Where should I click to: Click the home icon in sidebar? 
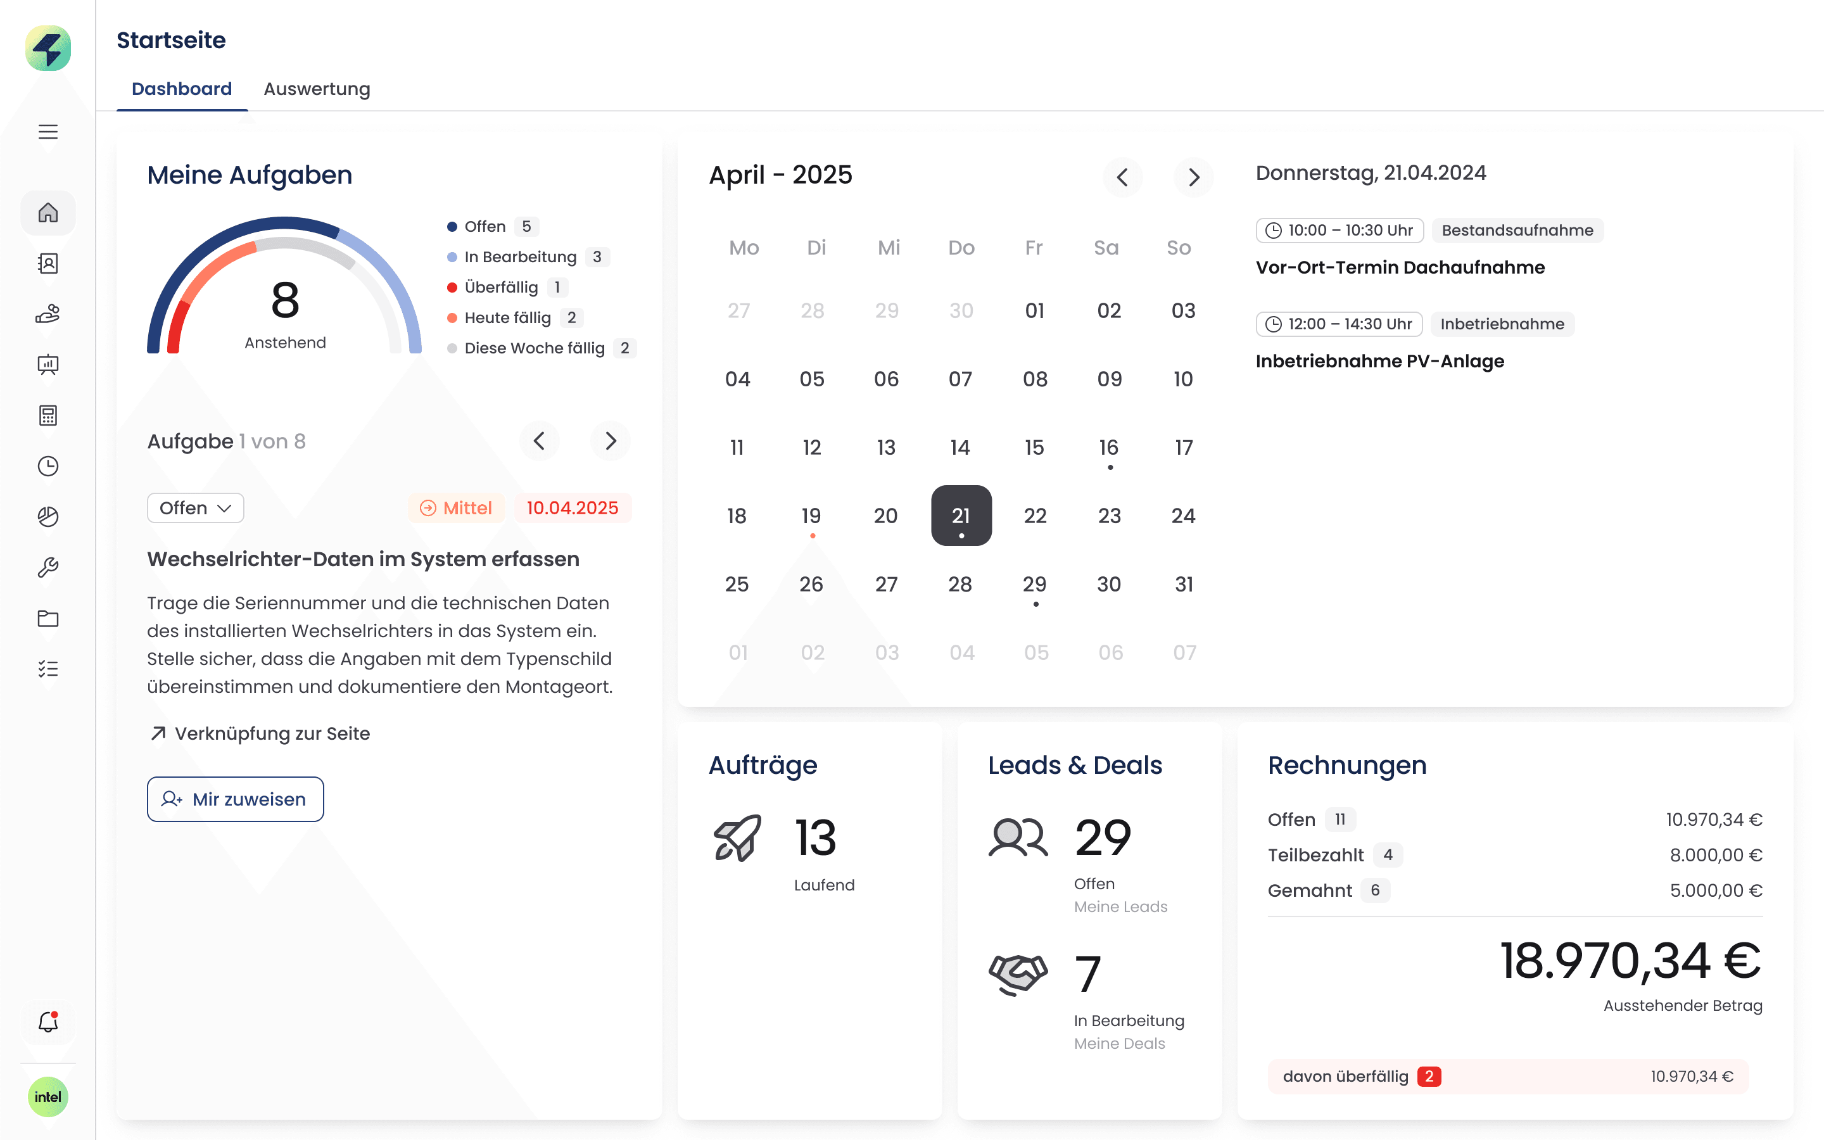(x=47, y=213)
